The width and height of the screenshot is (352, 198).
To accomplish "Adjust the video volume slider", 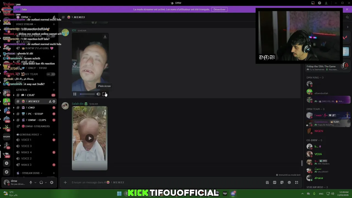I will pyautogui.click(x=87, y=94).
